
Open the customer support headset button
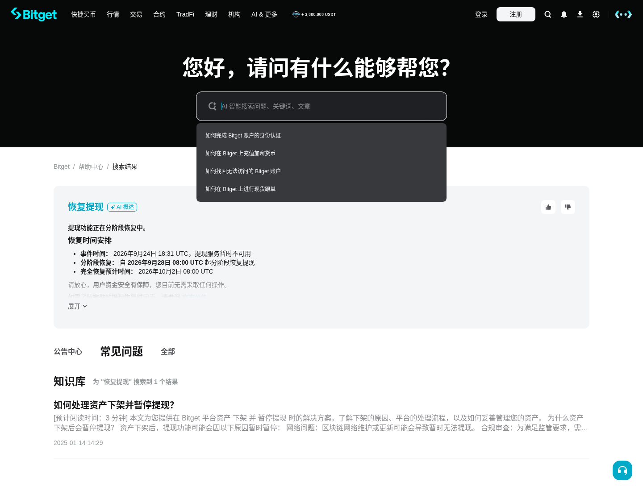tap(622, 470)
